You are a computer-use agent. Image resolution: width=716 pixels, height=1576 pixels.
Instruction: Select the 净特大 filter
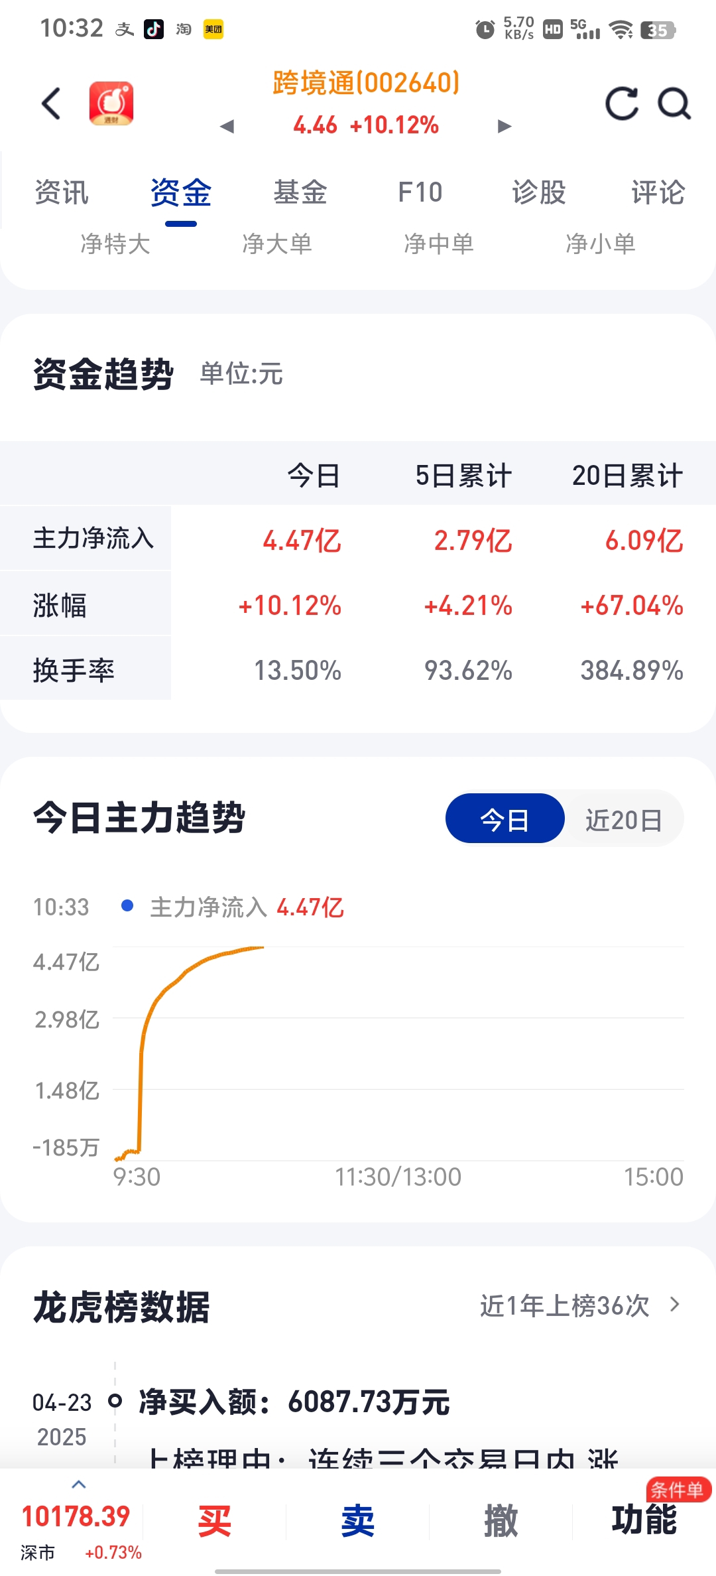coord(115,243)
